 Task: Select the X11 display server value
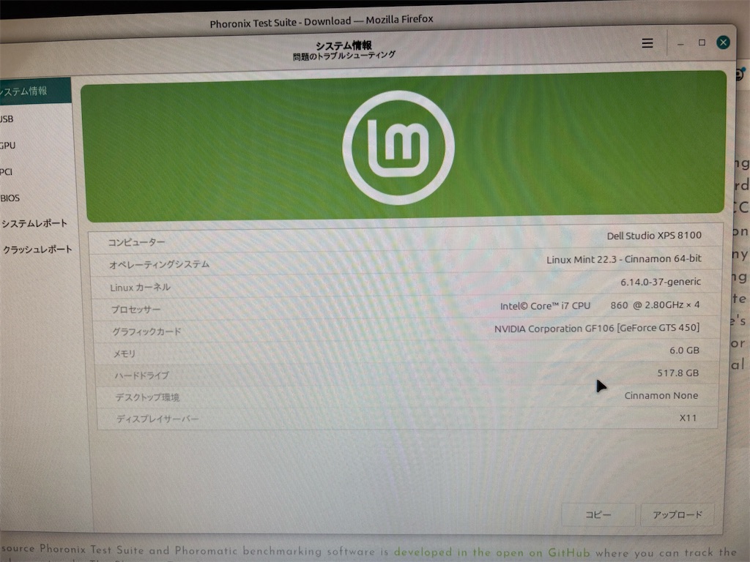click(688, 418)
